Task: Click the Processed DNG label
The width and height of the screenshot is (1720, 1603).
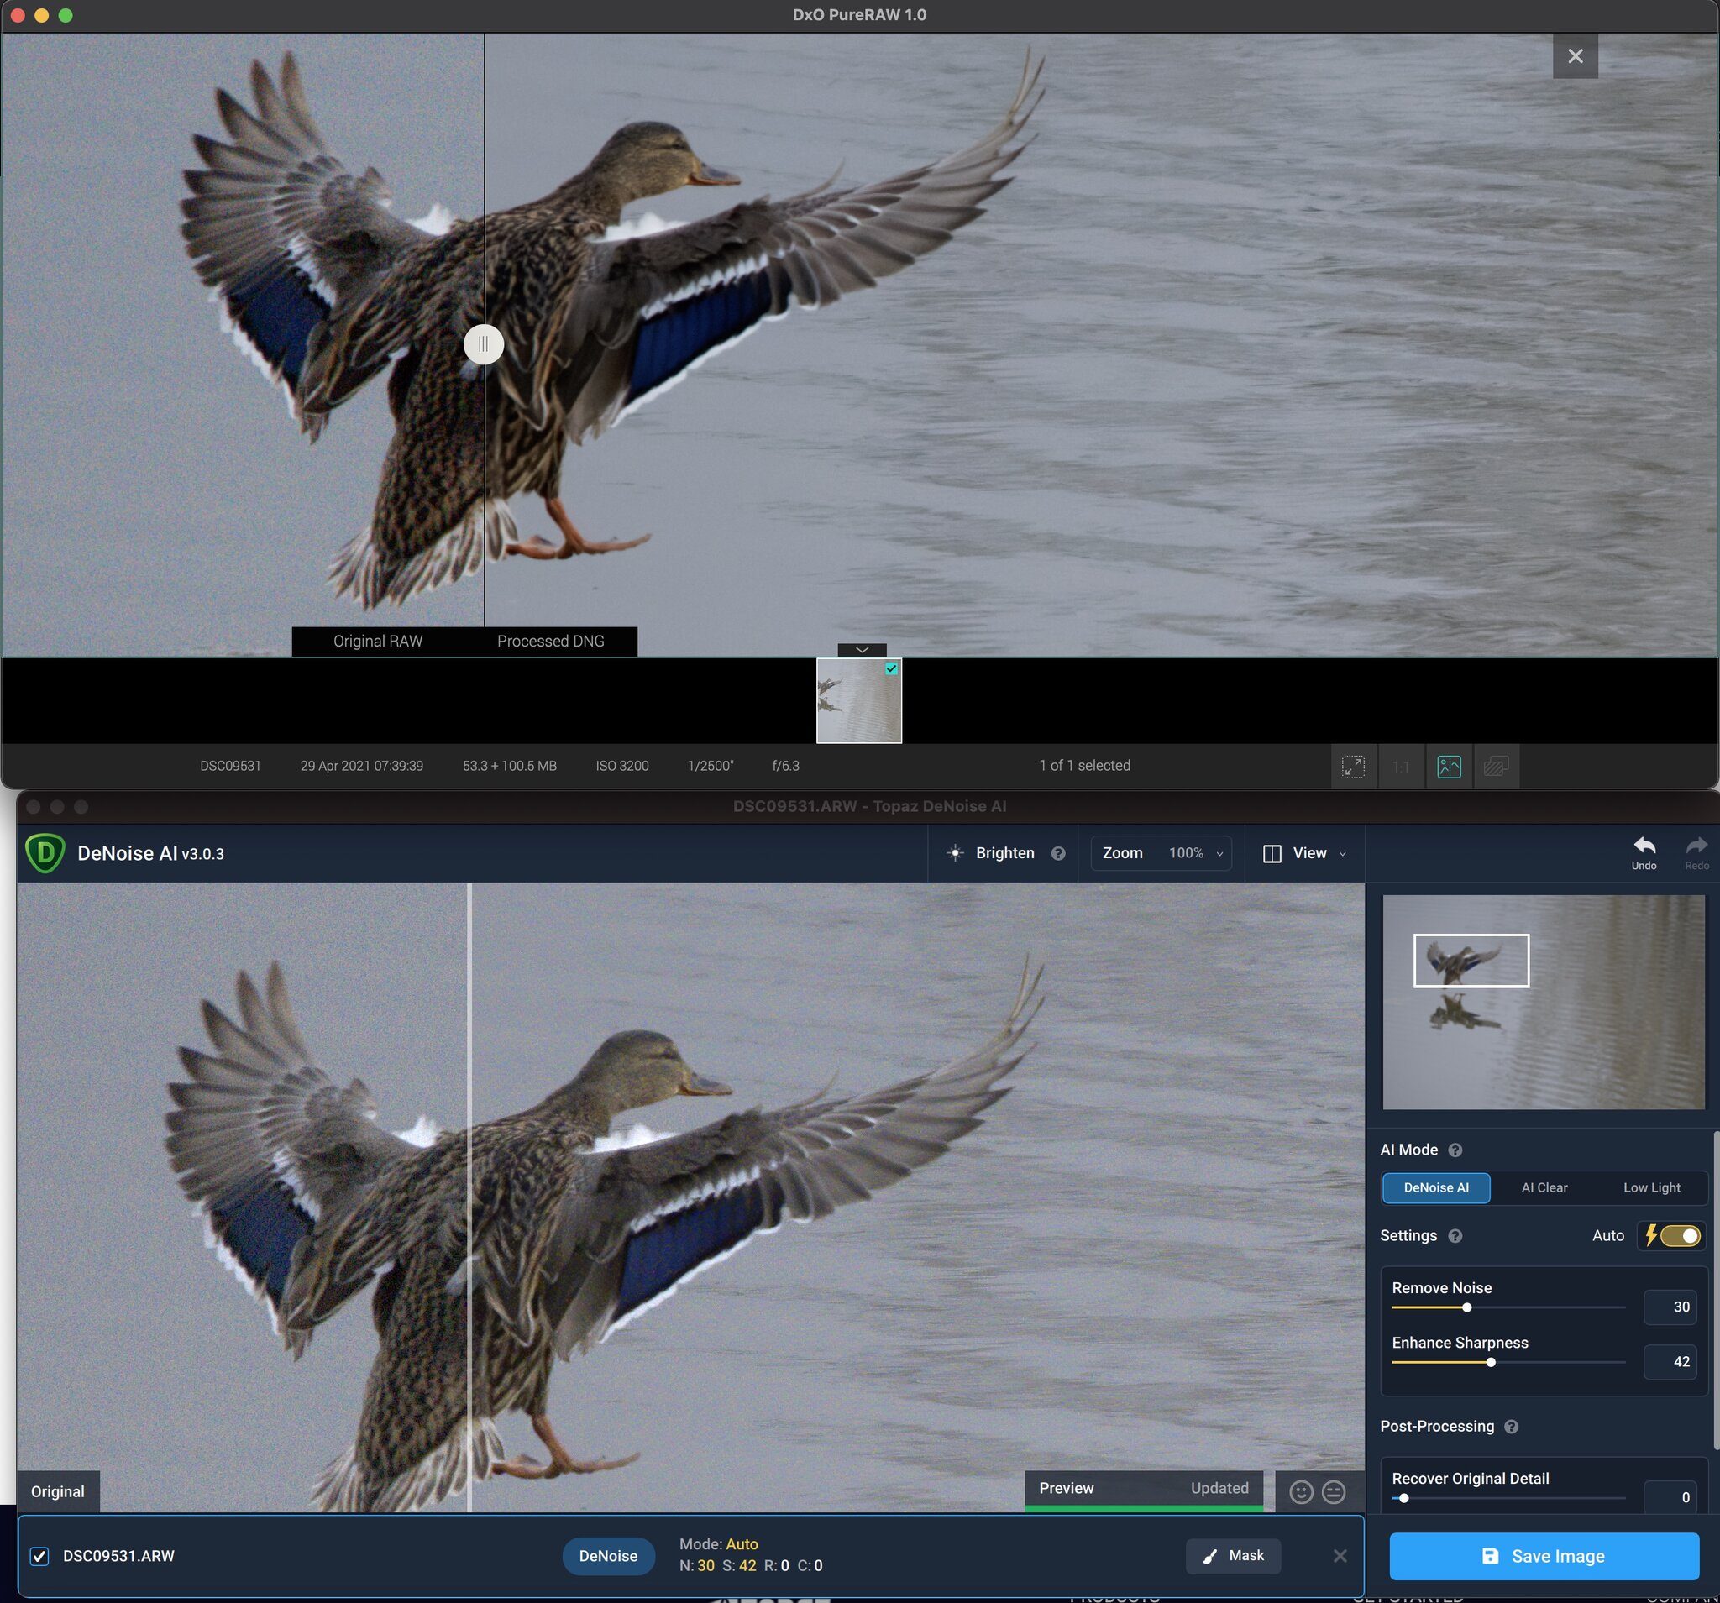Action: [550, 641]
